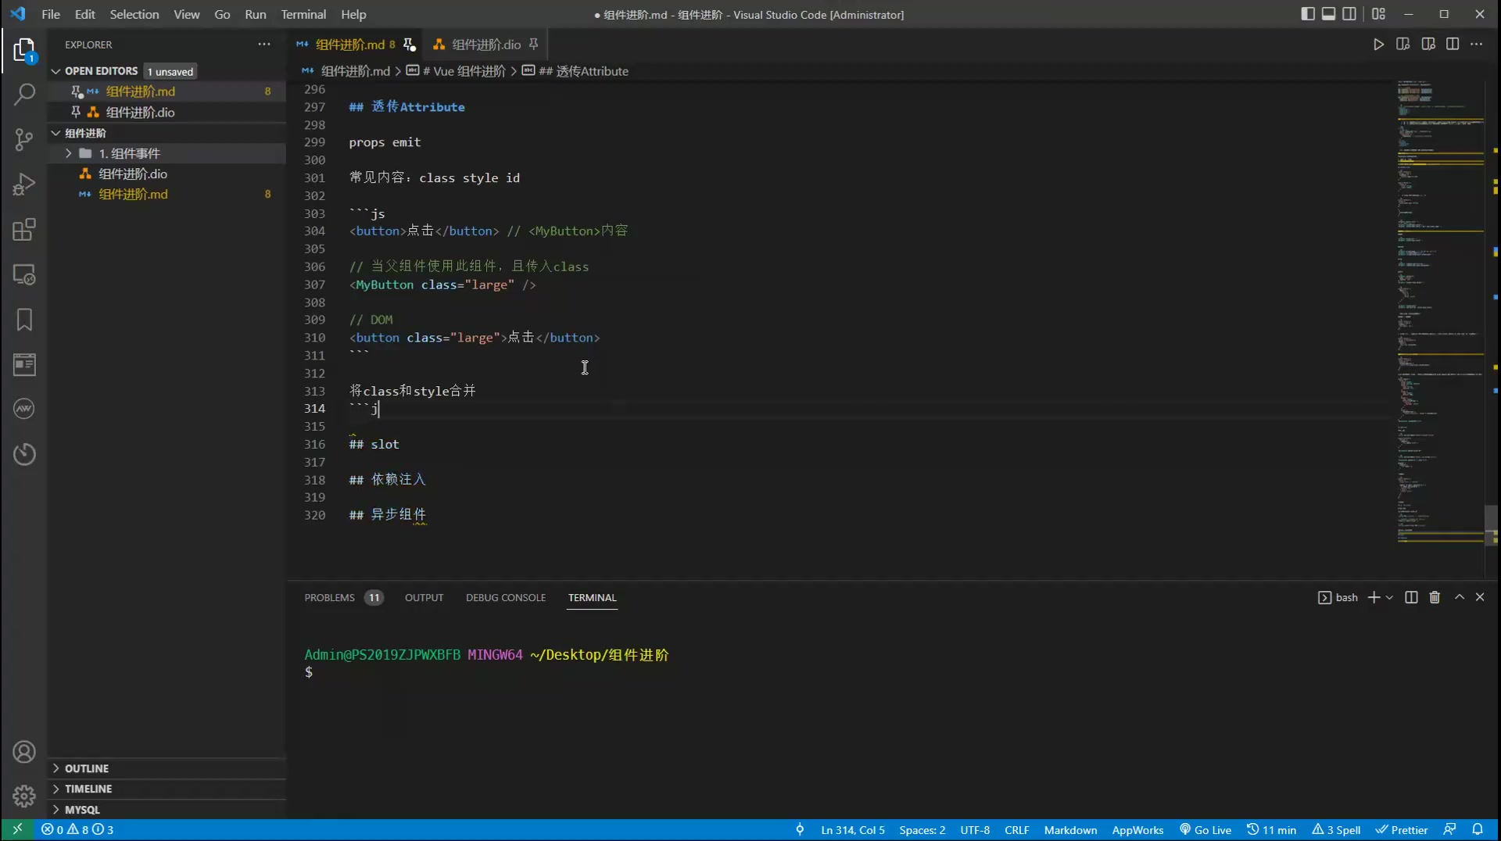Switch to the PROBLEMS panel tab
Viewport: 1501px width, 841px height.
tap(329, 597)
